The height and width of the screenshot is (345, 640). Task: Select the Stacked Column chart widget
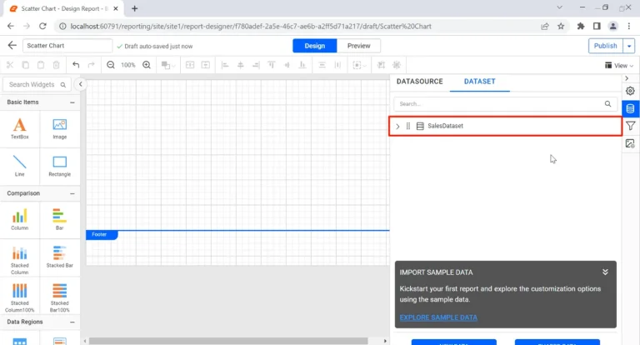(20, 260)
